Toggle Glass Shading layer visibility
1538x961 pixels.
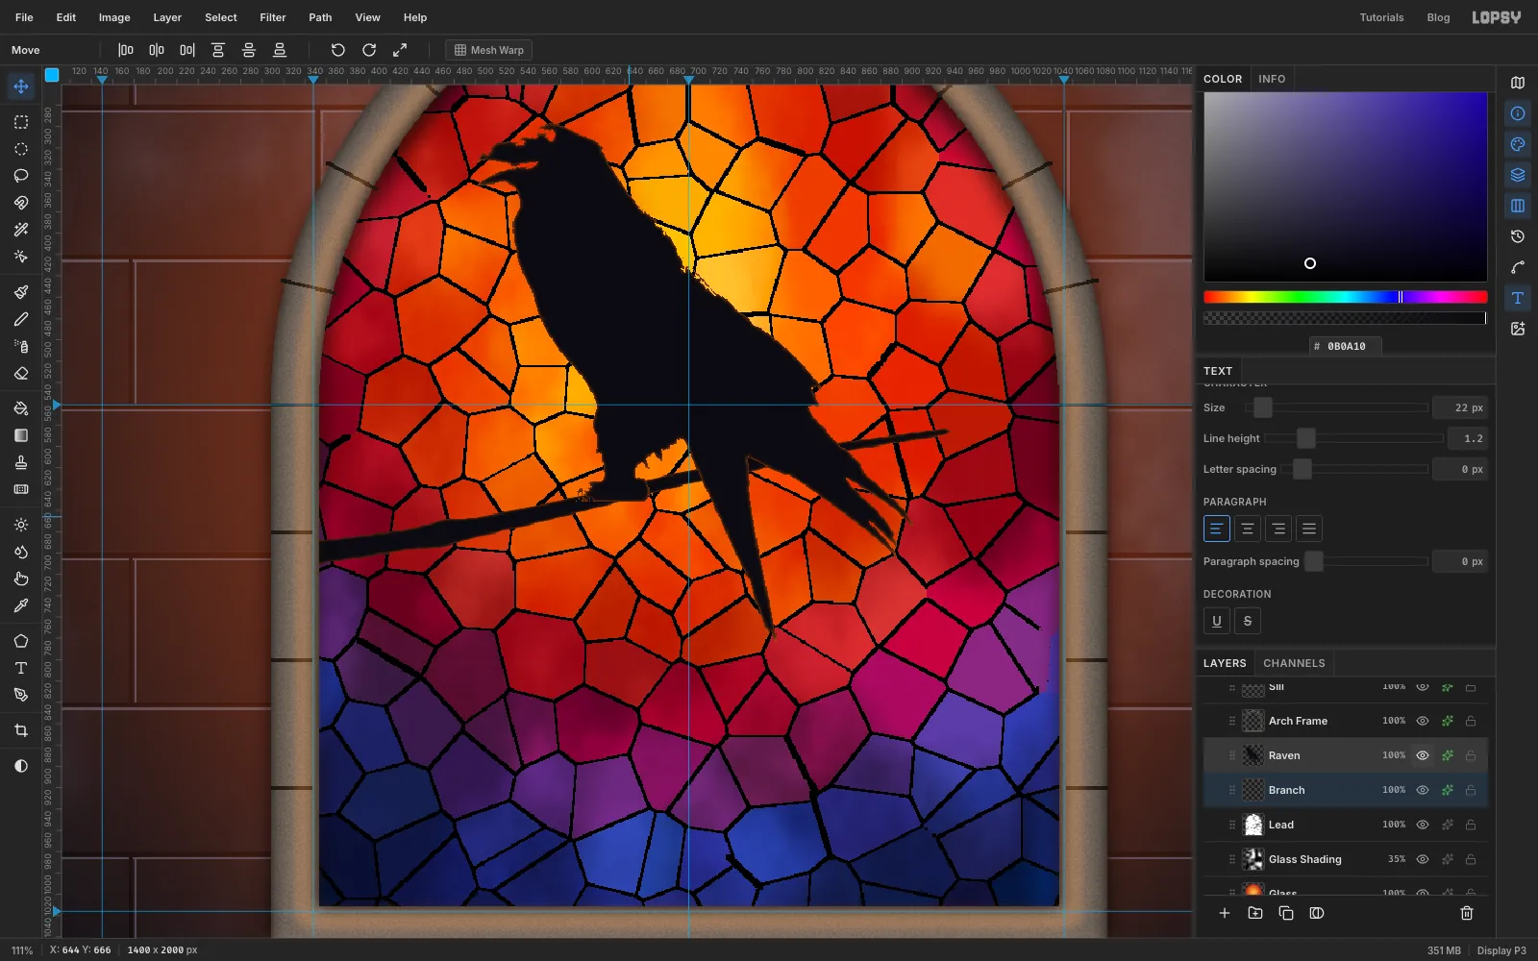coord(1423,859)
